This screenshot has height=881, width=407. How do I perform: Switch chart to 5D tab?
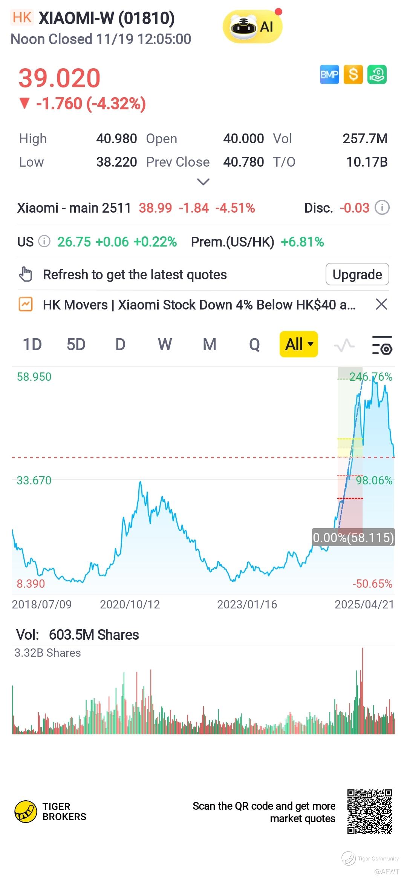coord(76,344)
